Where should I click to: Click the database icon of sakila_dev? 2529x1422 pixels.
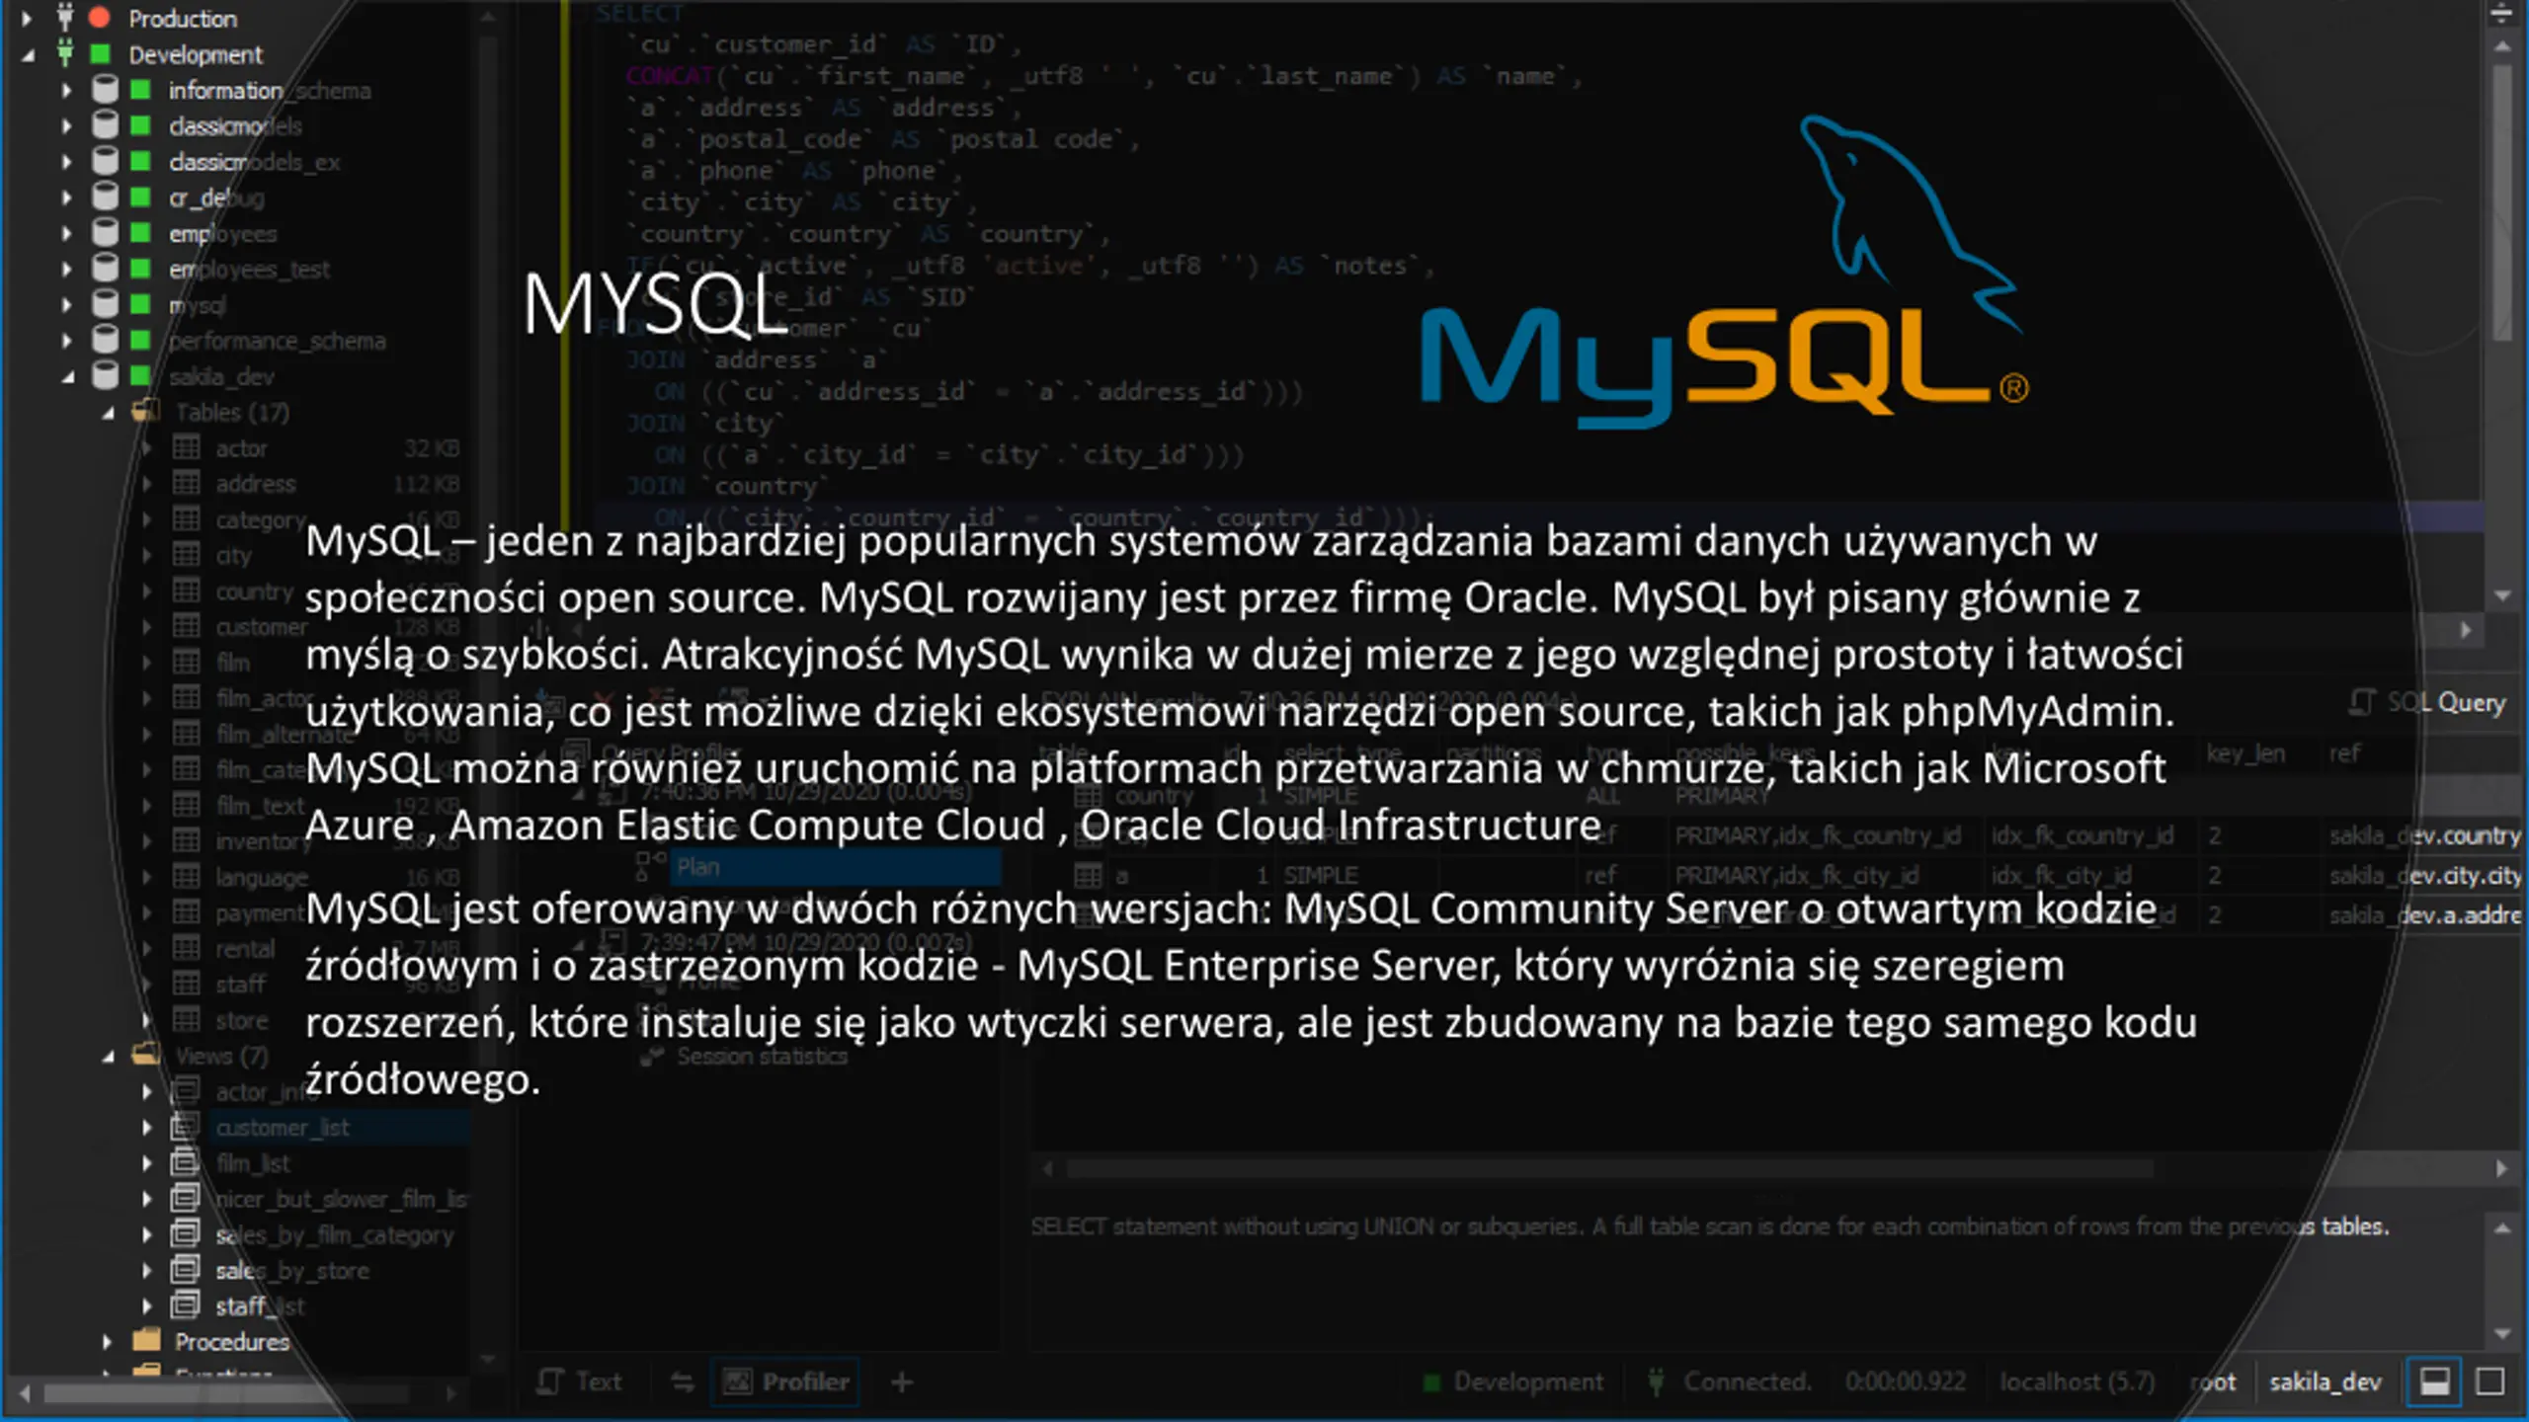click(105, 375)
